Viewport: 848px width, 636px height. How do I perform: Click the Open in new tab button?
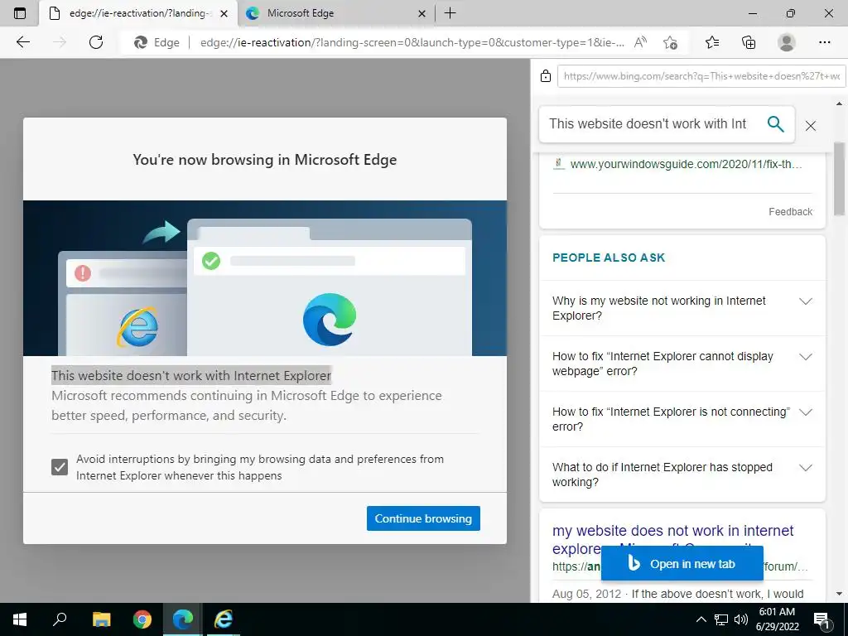tap(682, 563)
